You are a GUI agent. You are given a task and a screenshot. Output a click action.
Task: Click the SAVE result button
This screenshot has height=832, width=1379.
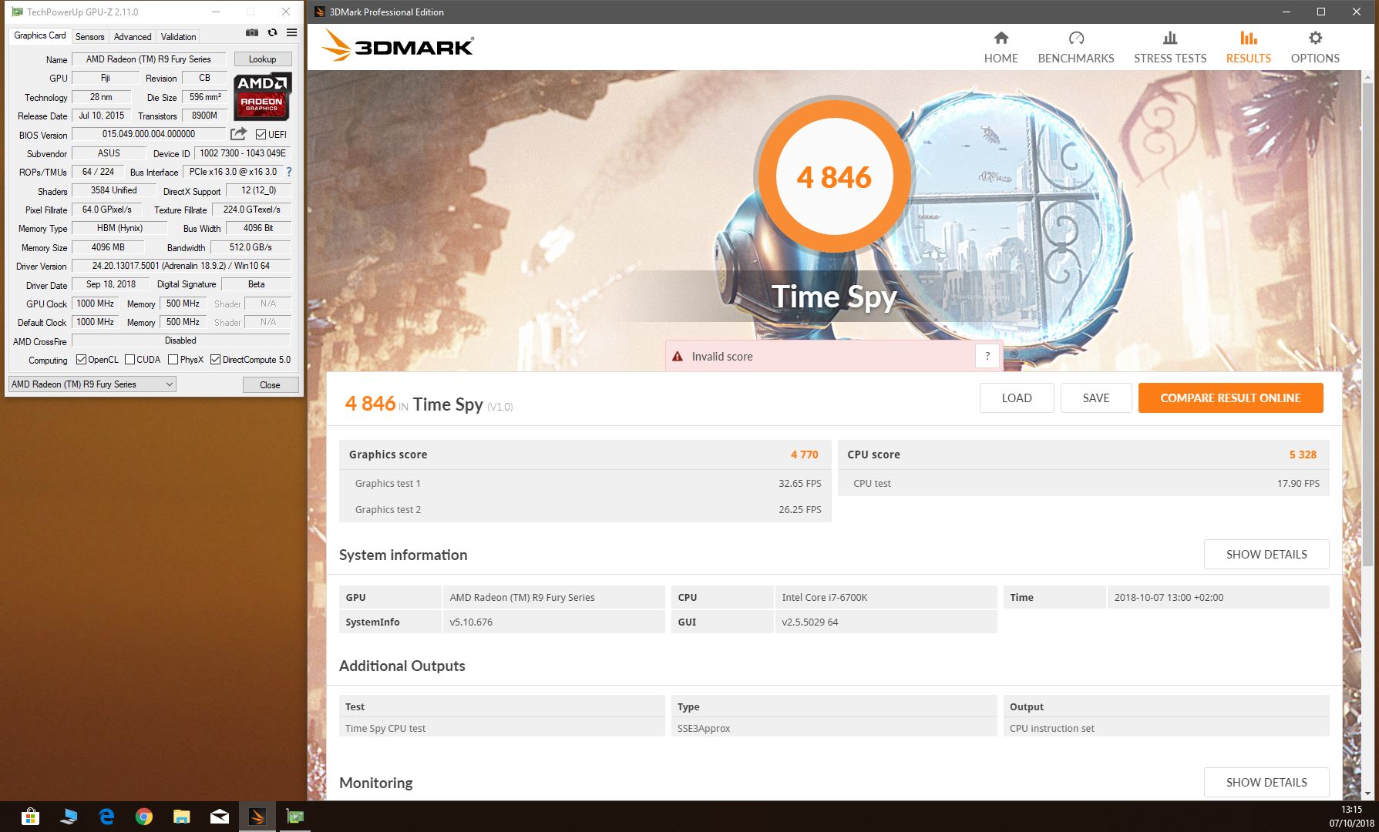click(x=1095, y=398)
